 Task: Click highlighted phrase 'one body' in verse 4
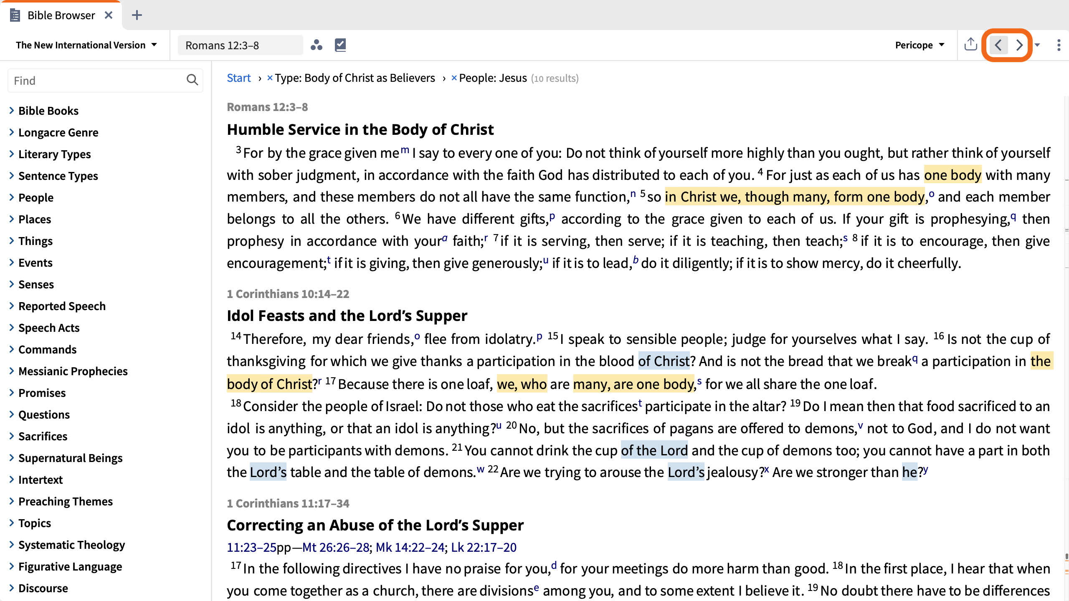click(x=952, y=175)
